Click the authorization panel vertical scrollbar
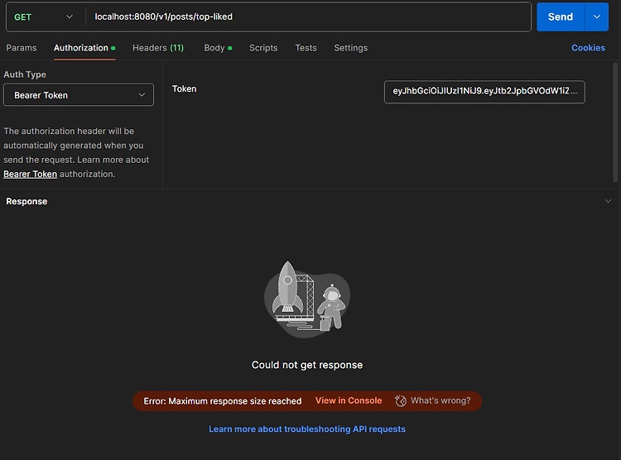This screenshot has width=621, height=460. point(615,122)
